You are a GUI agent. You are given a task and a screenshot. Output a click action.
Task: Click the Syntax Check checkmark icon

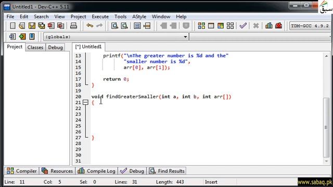[243, 26]
